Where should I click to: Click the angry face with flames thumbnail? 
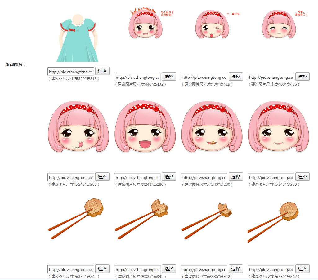tap(146, 23)
